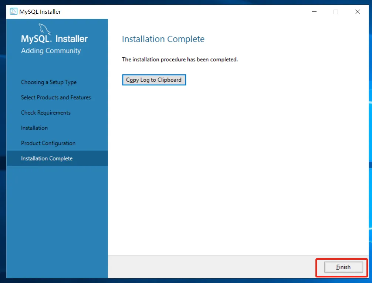Screen dimensions: 372x283
Task: Close the MySQL Installer window
Action: 358,11
